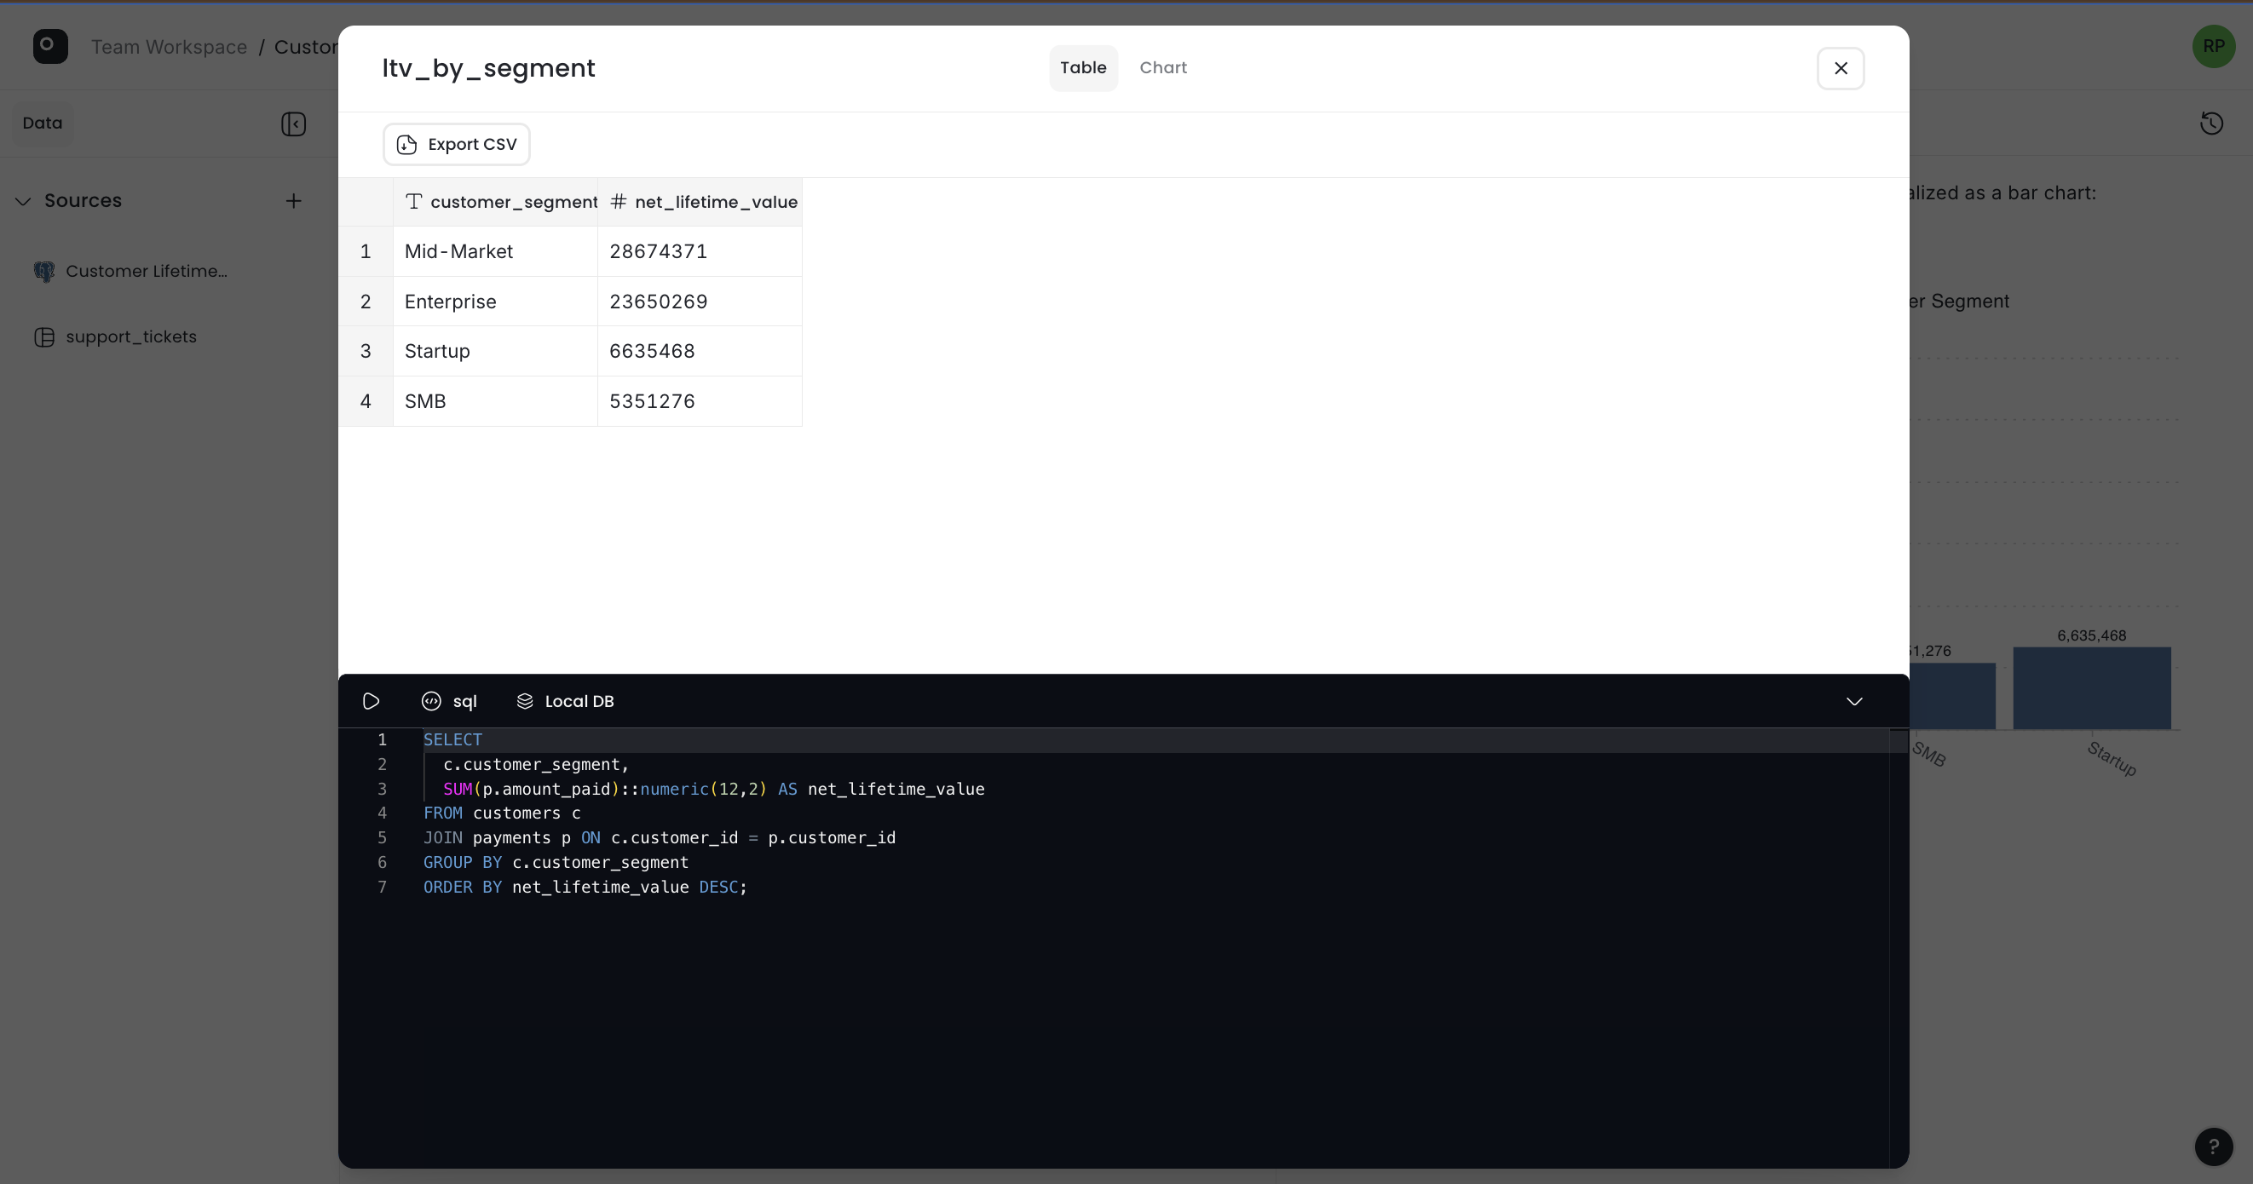The image size is (2253, 1184).
Task: Close the ltv_by_segment dialog
Action: click(x=1841, y=68)
